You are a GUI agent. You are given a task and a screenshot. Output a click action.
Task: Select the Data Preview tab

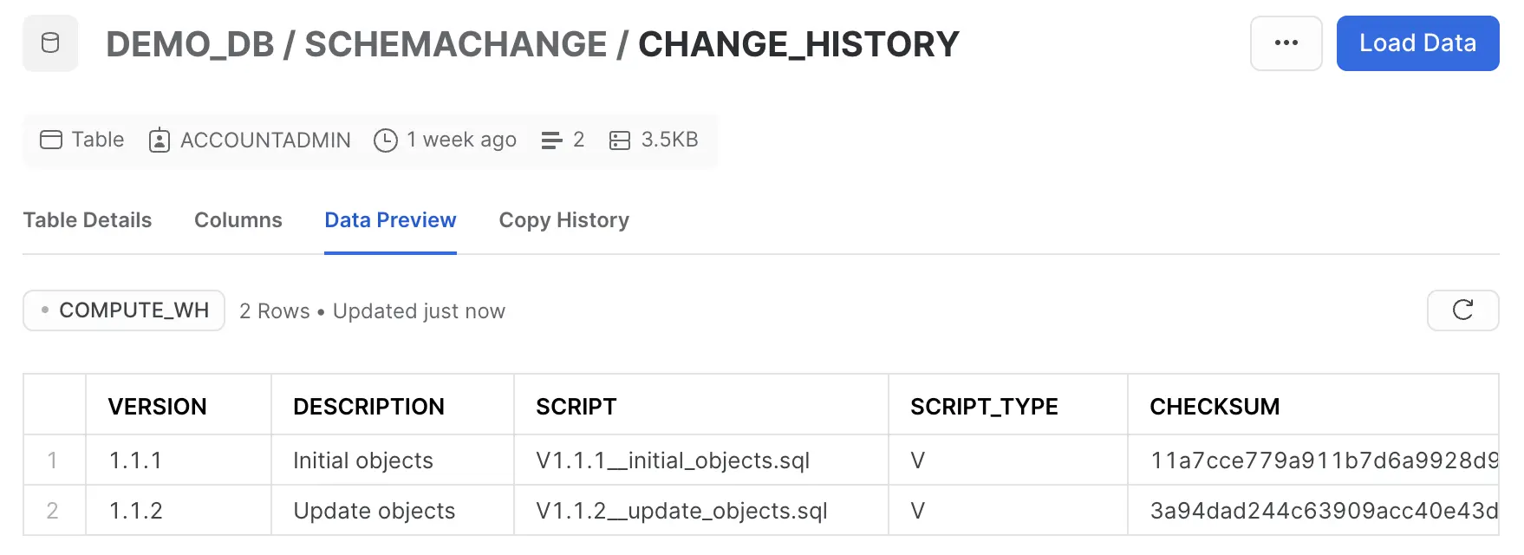[x=390, y=220]
